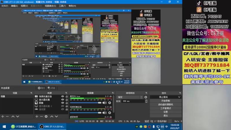231x130 pixels.
Task: Open transition properties gear beside 渐变
Action: (x=146, y=97)
